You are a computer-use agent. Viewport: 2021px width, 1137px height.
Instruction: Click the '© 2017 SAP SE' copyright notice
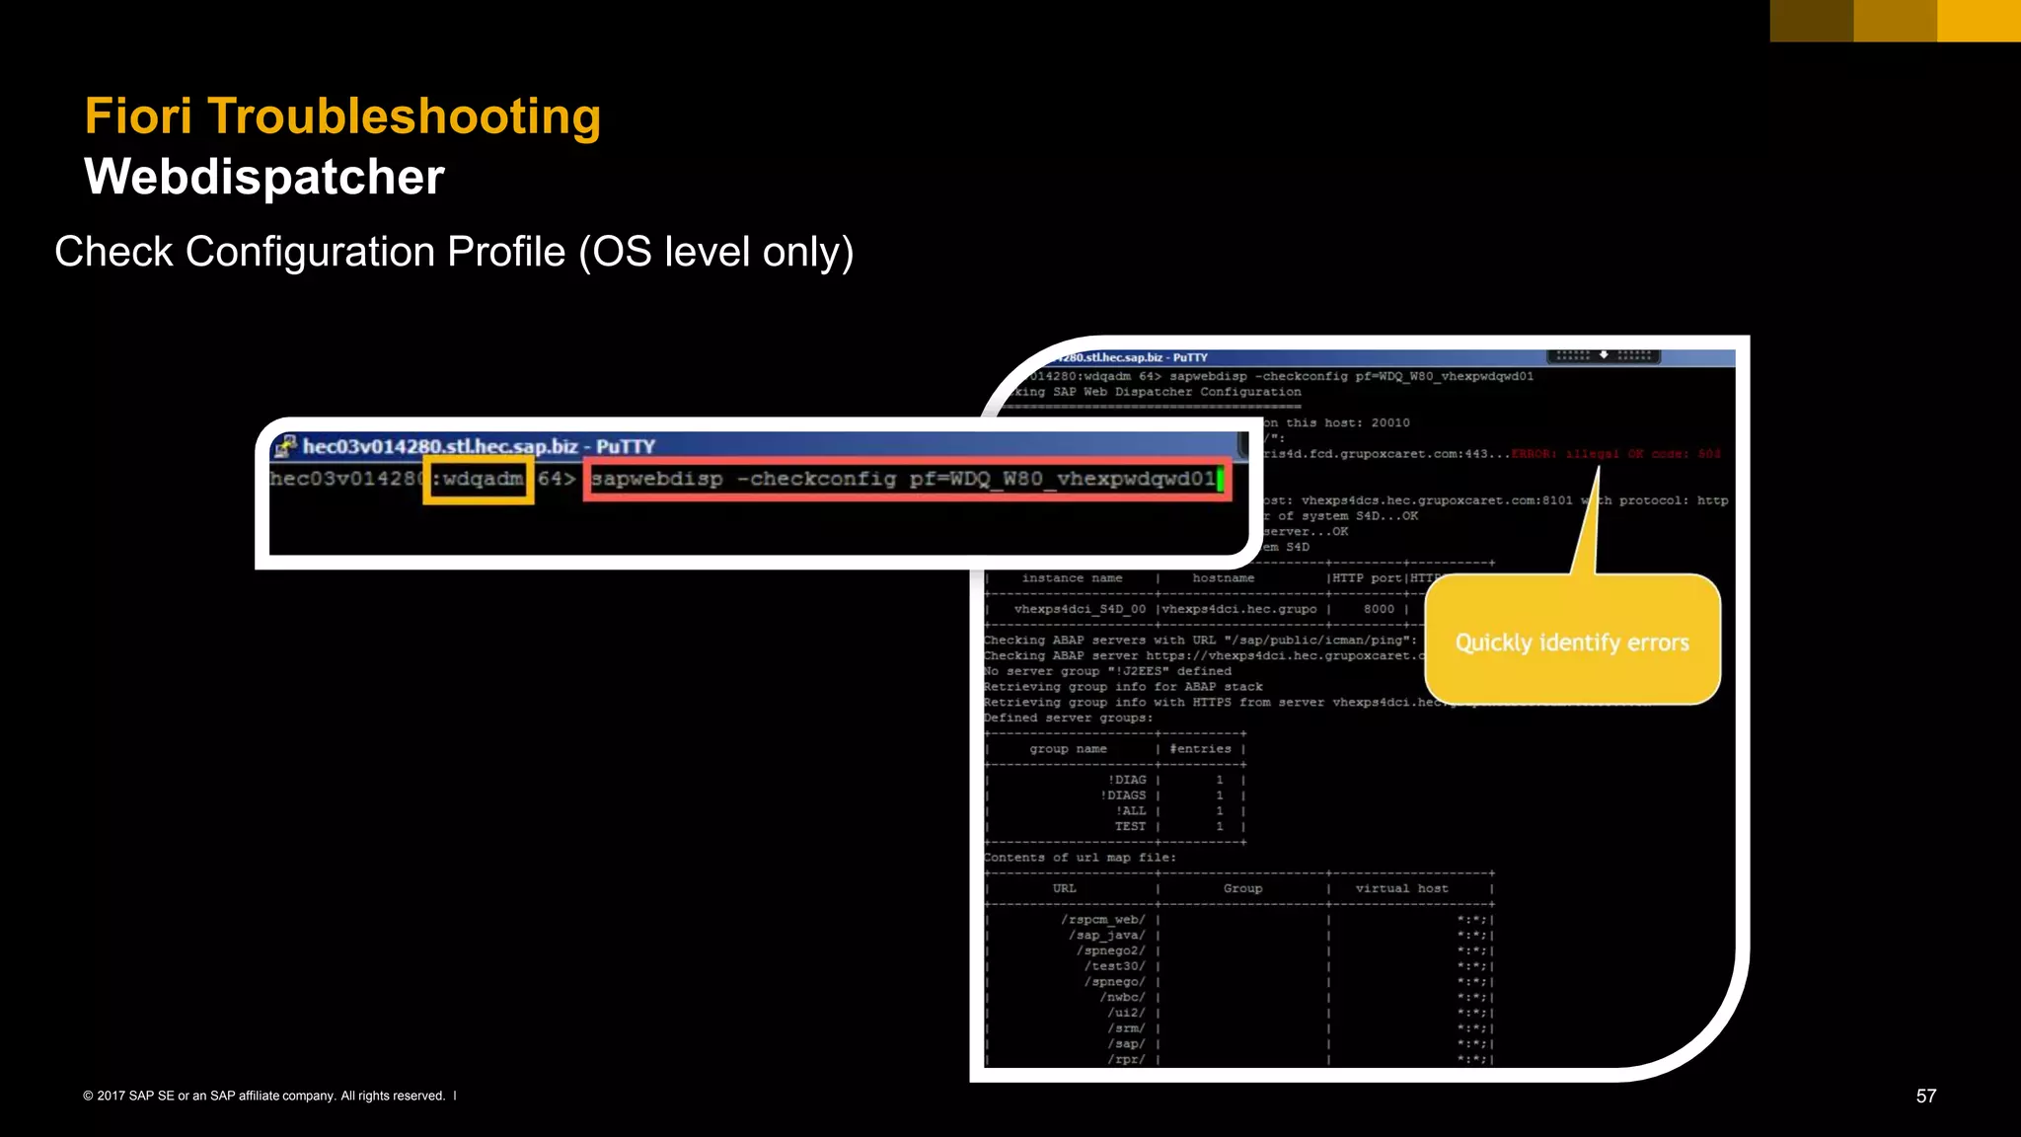[x=264, y=1096]
